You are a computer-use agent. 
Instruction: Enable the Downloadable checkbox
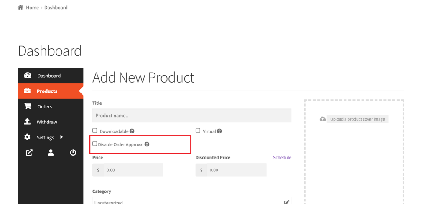[x=95, y=131]
